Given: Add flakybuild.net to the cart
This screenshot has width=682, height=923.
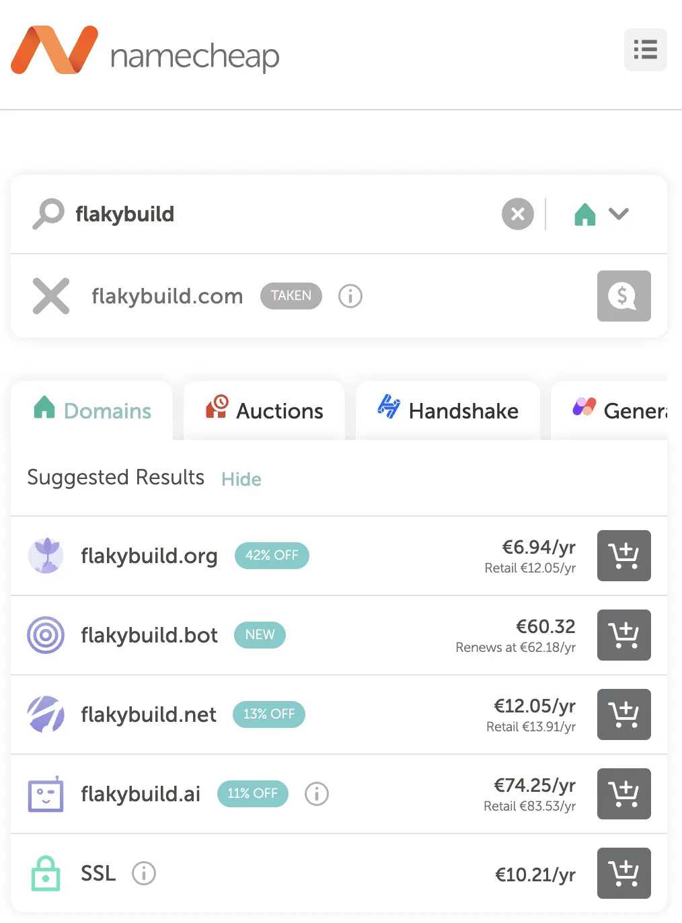Looking at the screenshot, I should [x=623, y=714].
